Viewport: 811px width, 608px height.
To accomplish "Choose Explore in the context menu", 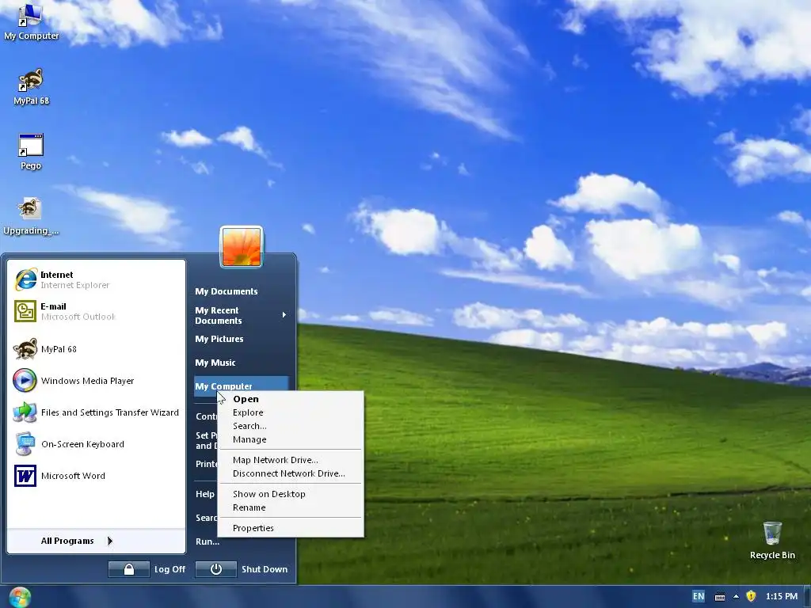I will [x=291, y=412].
